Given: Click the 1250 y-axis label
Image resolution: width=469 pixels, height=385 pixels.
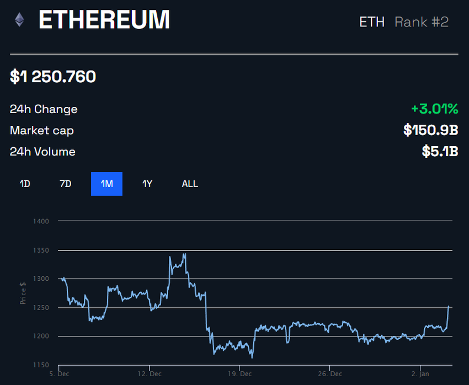Looking at the screenshot, I should coord(41,308).
